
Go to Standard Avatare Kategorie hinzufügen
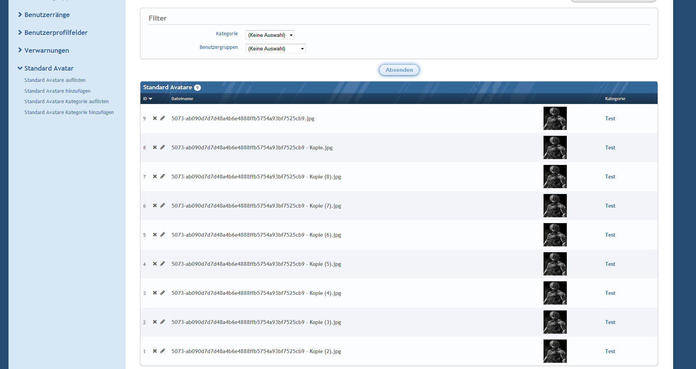coord(69,113)
